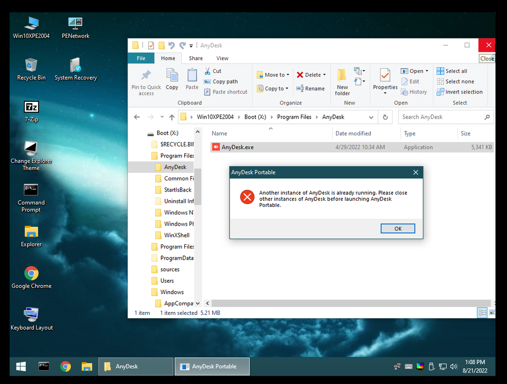Screen dimensions: 507x384
Task: Open the PENetwork desktop icon
Action: [76, 28]
